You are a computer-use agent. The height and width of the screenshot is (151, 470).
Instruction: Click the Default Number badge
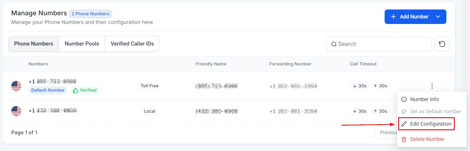coord(48,90)
